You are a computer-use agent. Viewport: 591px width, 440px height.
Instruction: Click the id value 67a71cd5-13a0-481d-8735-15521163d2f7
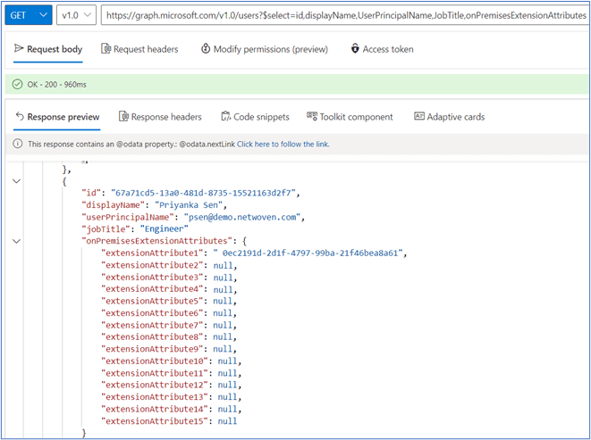tap(203, 193)
